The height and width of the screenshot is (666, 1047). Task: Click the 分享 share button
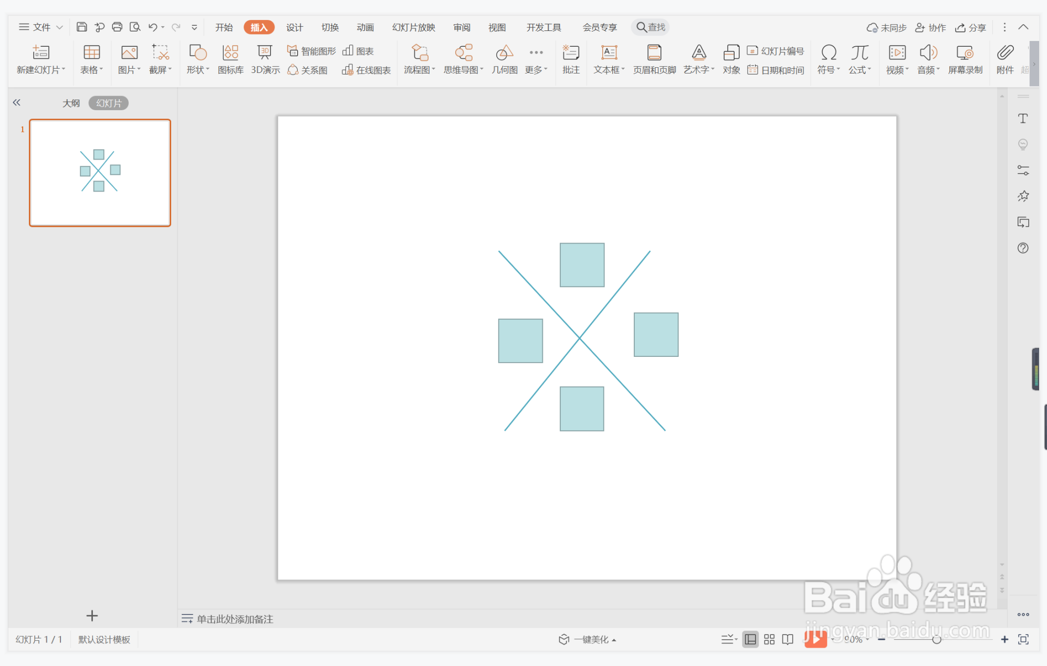pos(970,27)
